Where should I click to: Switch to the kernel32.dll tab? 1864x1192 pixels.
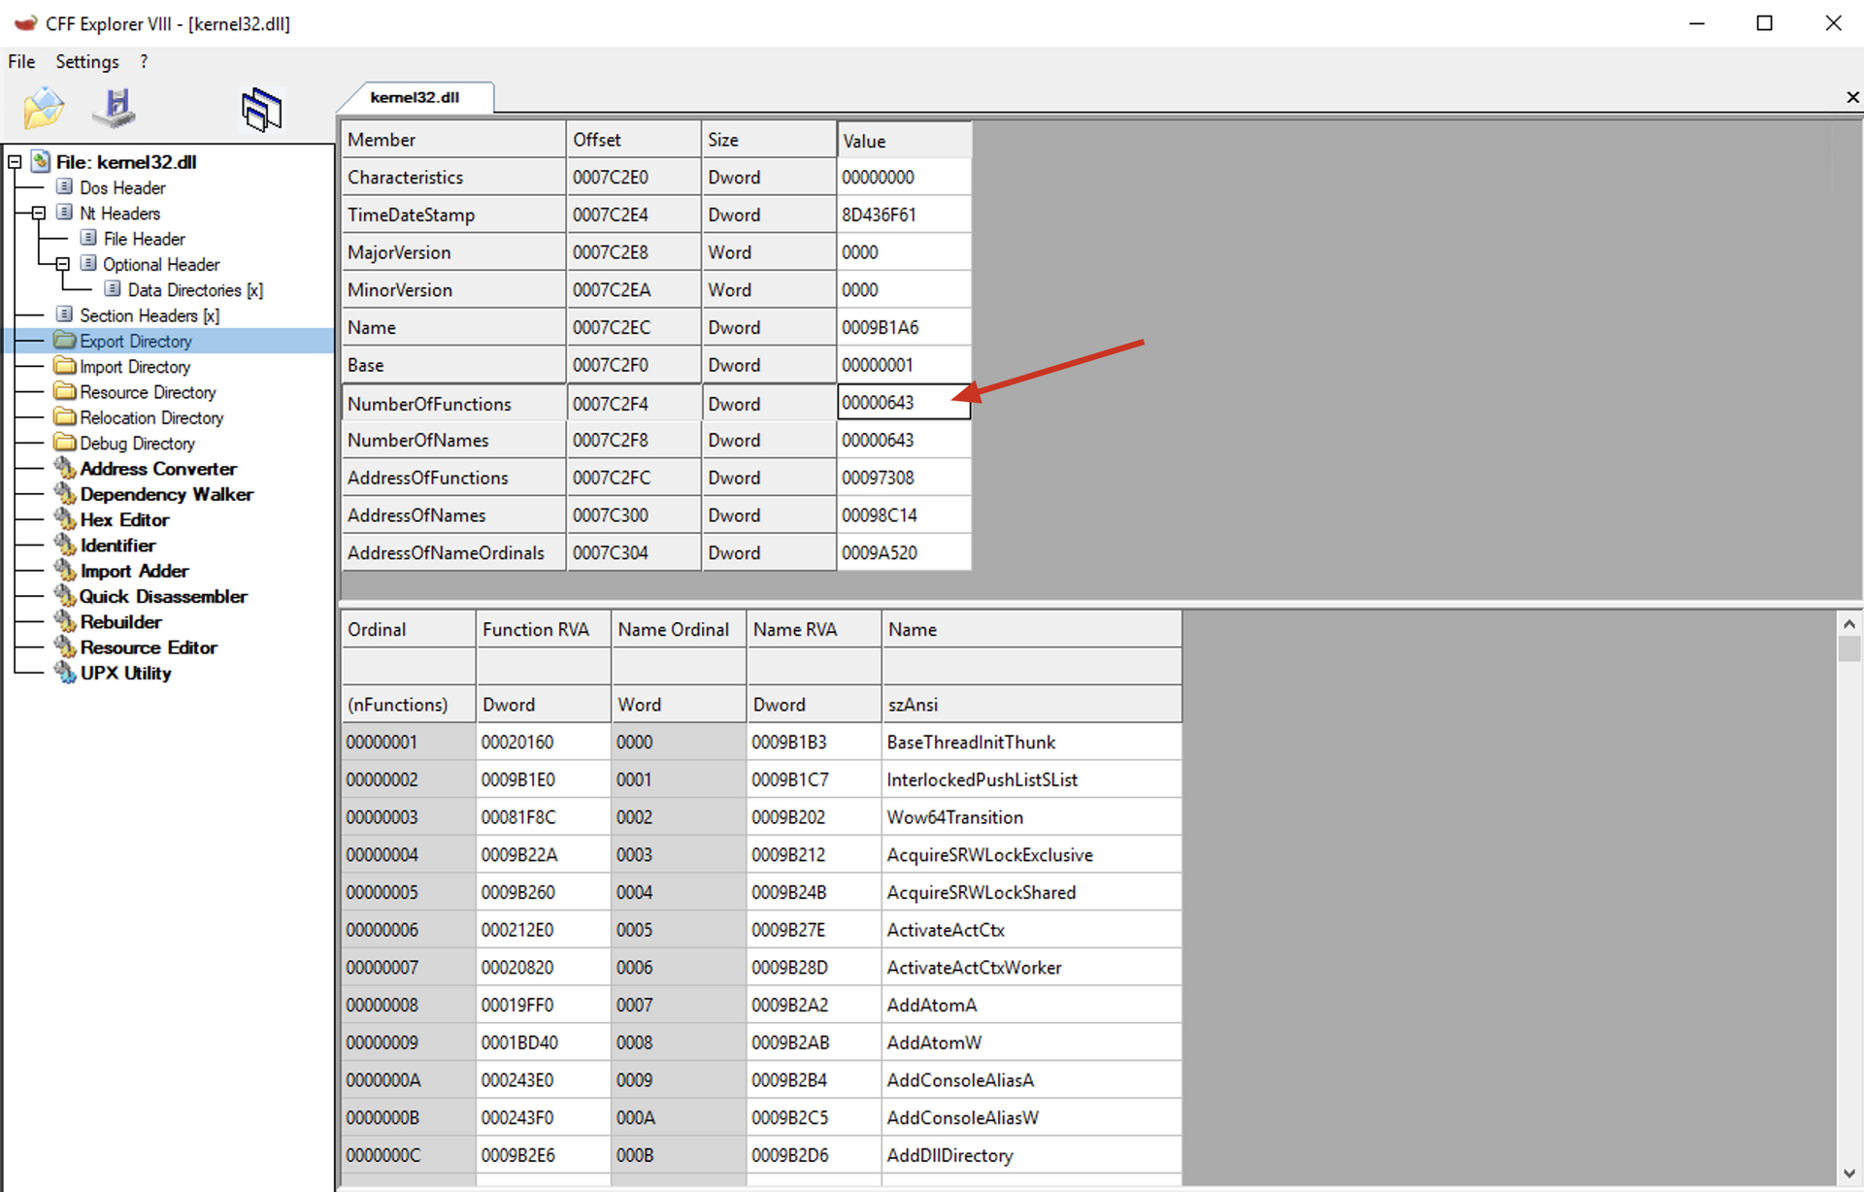[x=416, y=97]
